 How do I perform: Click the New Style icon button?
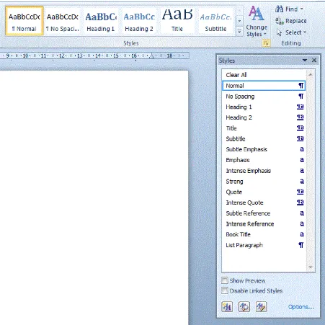pos(227,307)
